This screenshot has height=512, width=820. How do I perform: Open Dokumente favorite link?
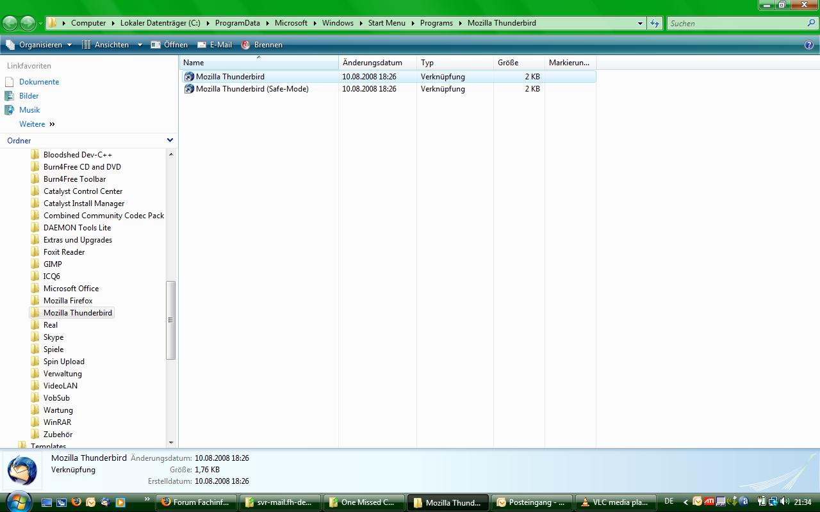39,82
